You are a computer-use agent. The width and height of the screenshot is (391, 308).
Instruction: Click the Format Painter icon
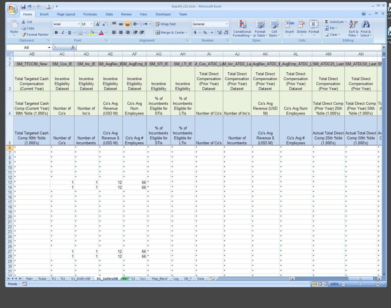[24, 34]
